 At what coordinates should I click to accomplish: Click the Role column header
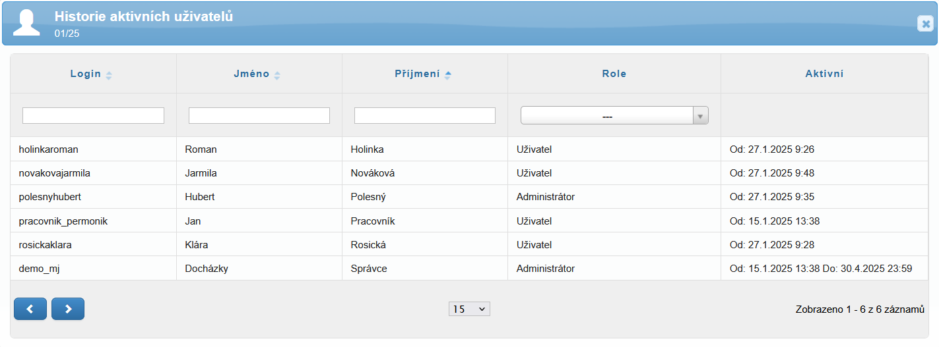pyautogui.click(x=614, y=74)
